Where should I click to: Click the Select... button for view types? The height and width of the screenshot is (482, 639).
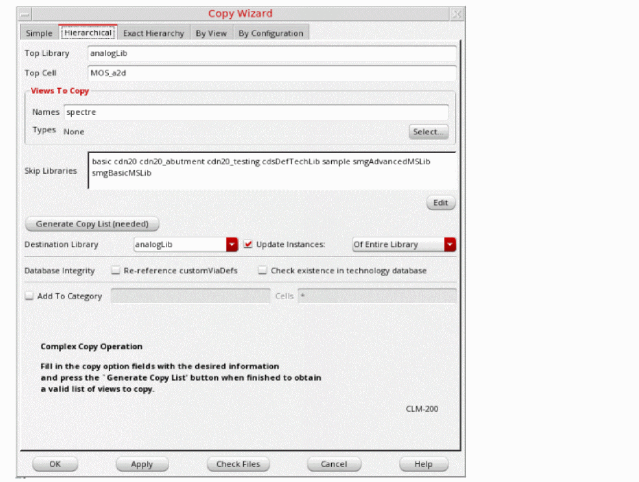(x=428, y=132)
